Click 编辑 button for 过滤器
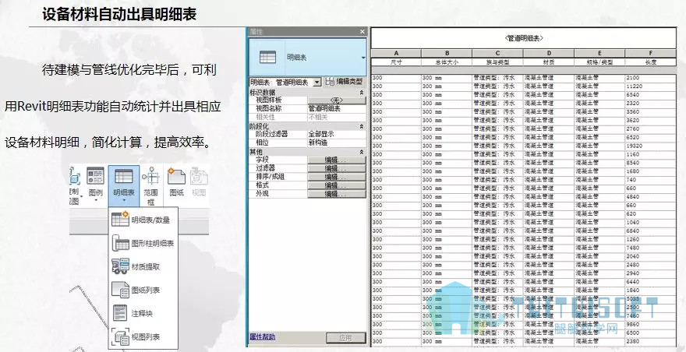The width and height of the screenshot is (686, 352). click(337, 168)
